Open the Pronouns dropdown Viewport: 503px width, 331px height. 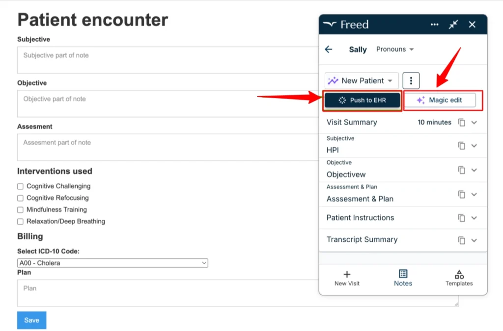point(395,50)
